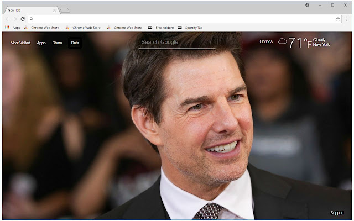Open the third Chrome Web Store bookmark

pyautogui.click(x=125, y=28)
